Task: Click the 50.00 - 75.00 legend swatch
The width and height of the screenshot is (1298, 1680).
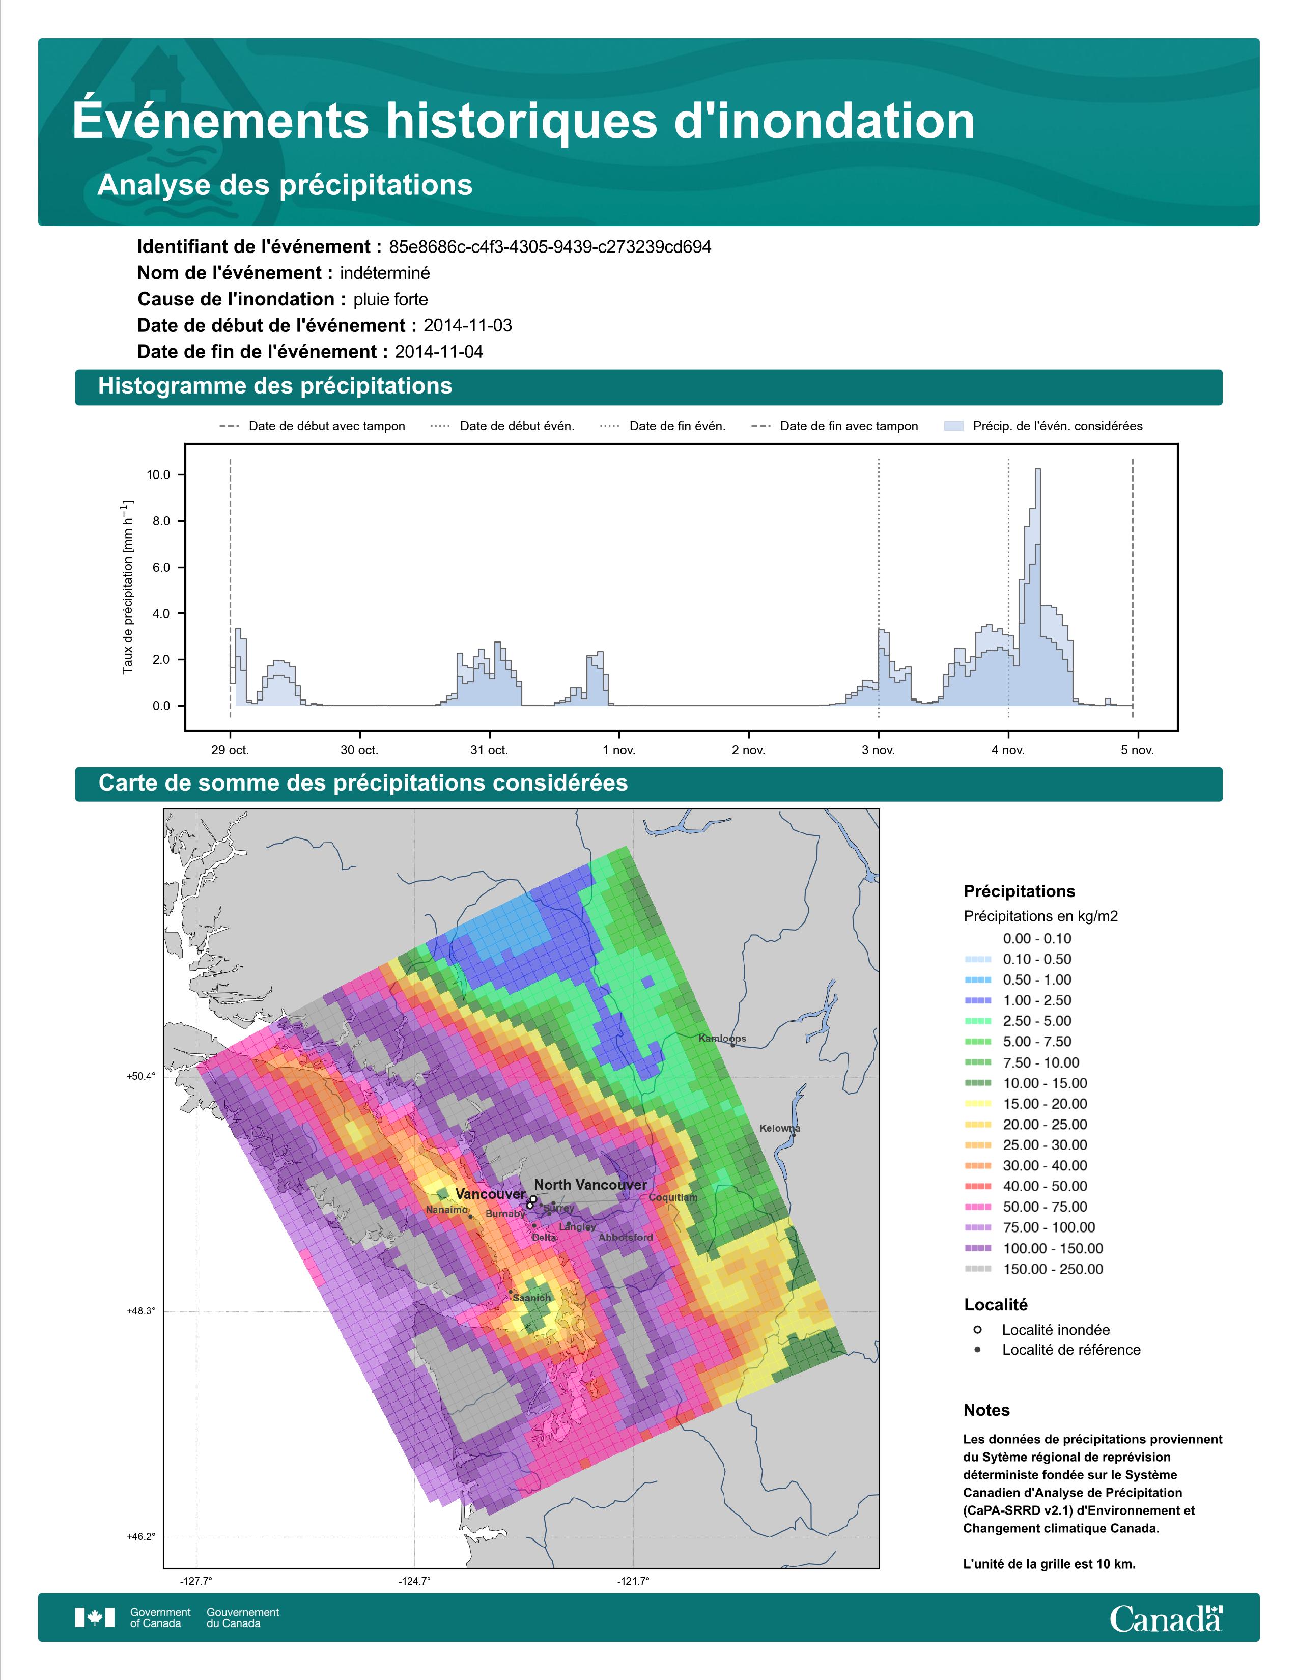Action: 977,1207
